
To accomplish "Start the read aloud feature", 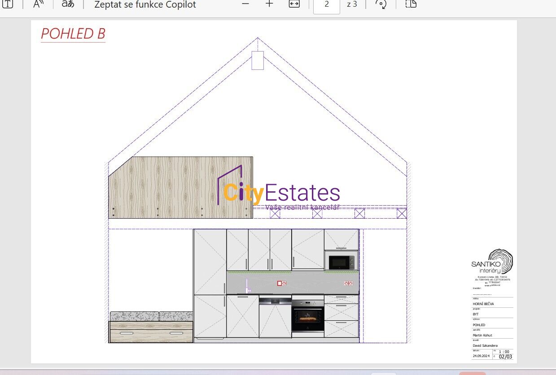I will (x=39, y=4).
